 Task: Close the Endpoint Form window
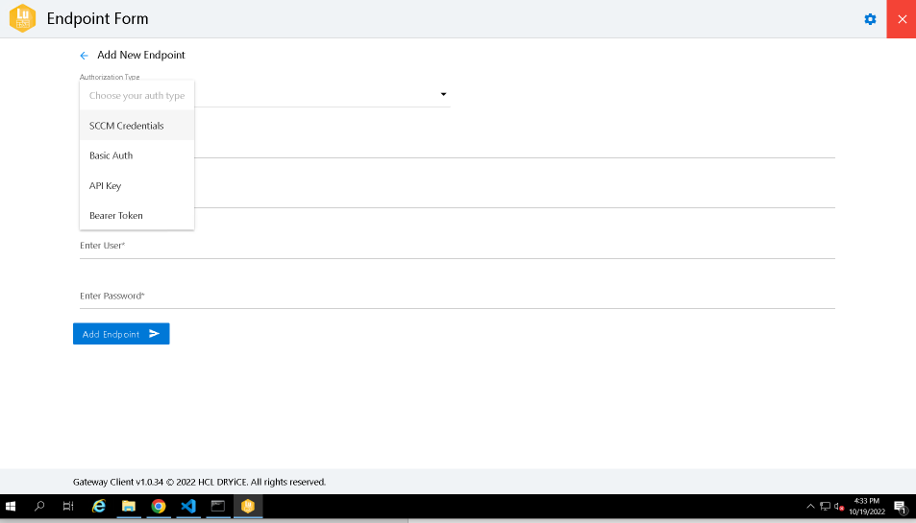click(902, 19)
